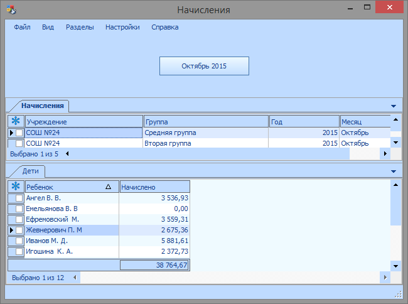Click the amount 5 881,61

pos(174,241)
